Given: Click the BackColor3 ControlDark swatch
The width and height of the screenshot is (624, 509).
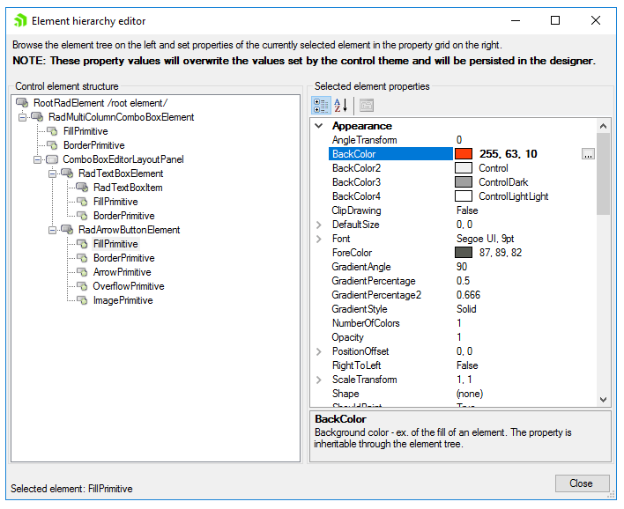Looking at the screenshot, I should click(x=464, y=182).
